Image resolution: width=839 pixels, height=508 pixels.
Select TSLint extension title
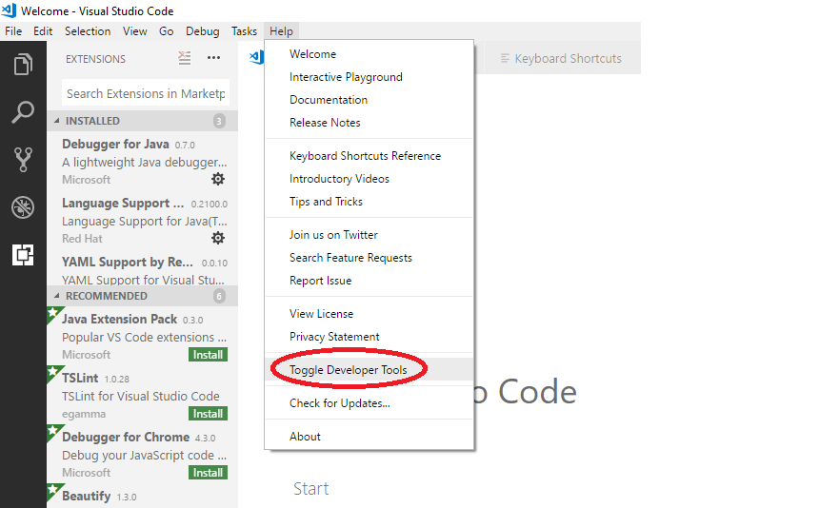80,378
